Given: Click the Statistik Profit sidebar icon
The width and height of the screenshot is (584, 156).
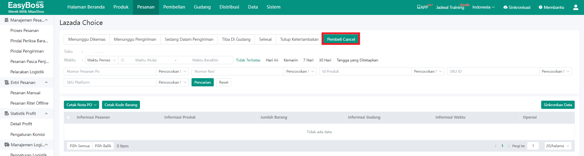Looking at the screenshot, I should click(x=6, y=113).
